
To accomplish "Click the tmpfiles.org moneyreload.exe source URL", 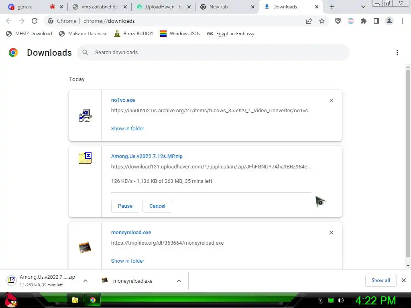I will click(x=167, y=243).
